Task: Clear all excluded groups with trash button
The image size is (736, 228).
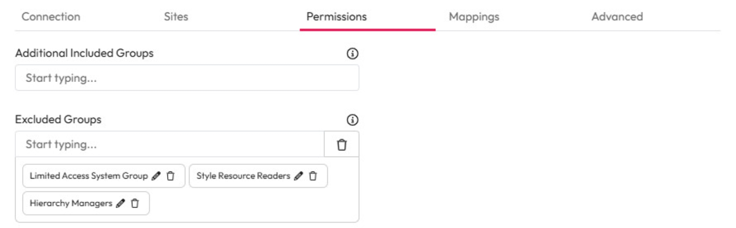Action: coord(342,144)
